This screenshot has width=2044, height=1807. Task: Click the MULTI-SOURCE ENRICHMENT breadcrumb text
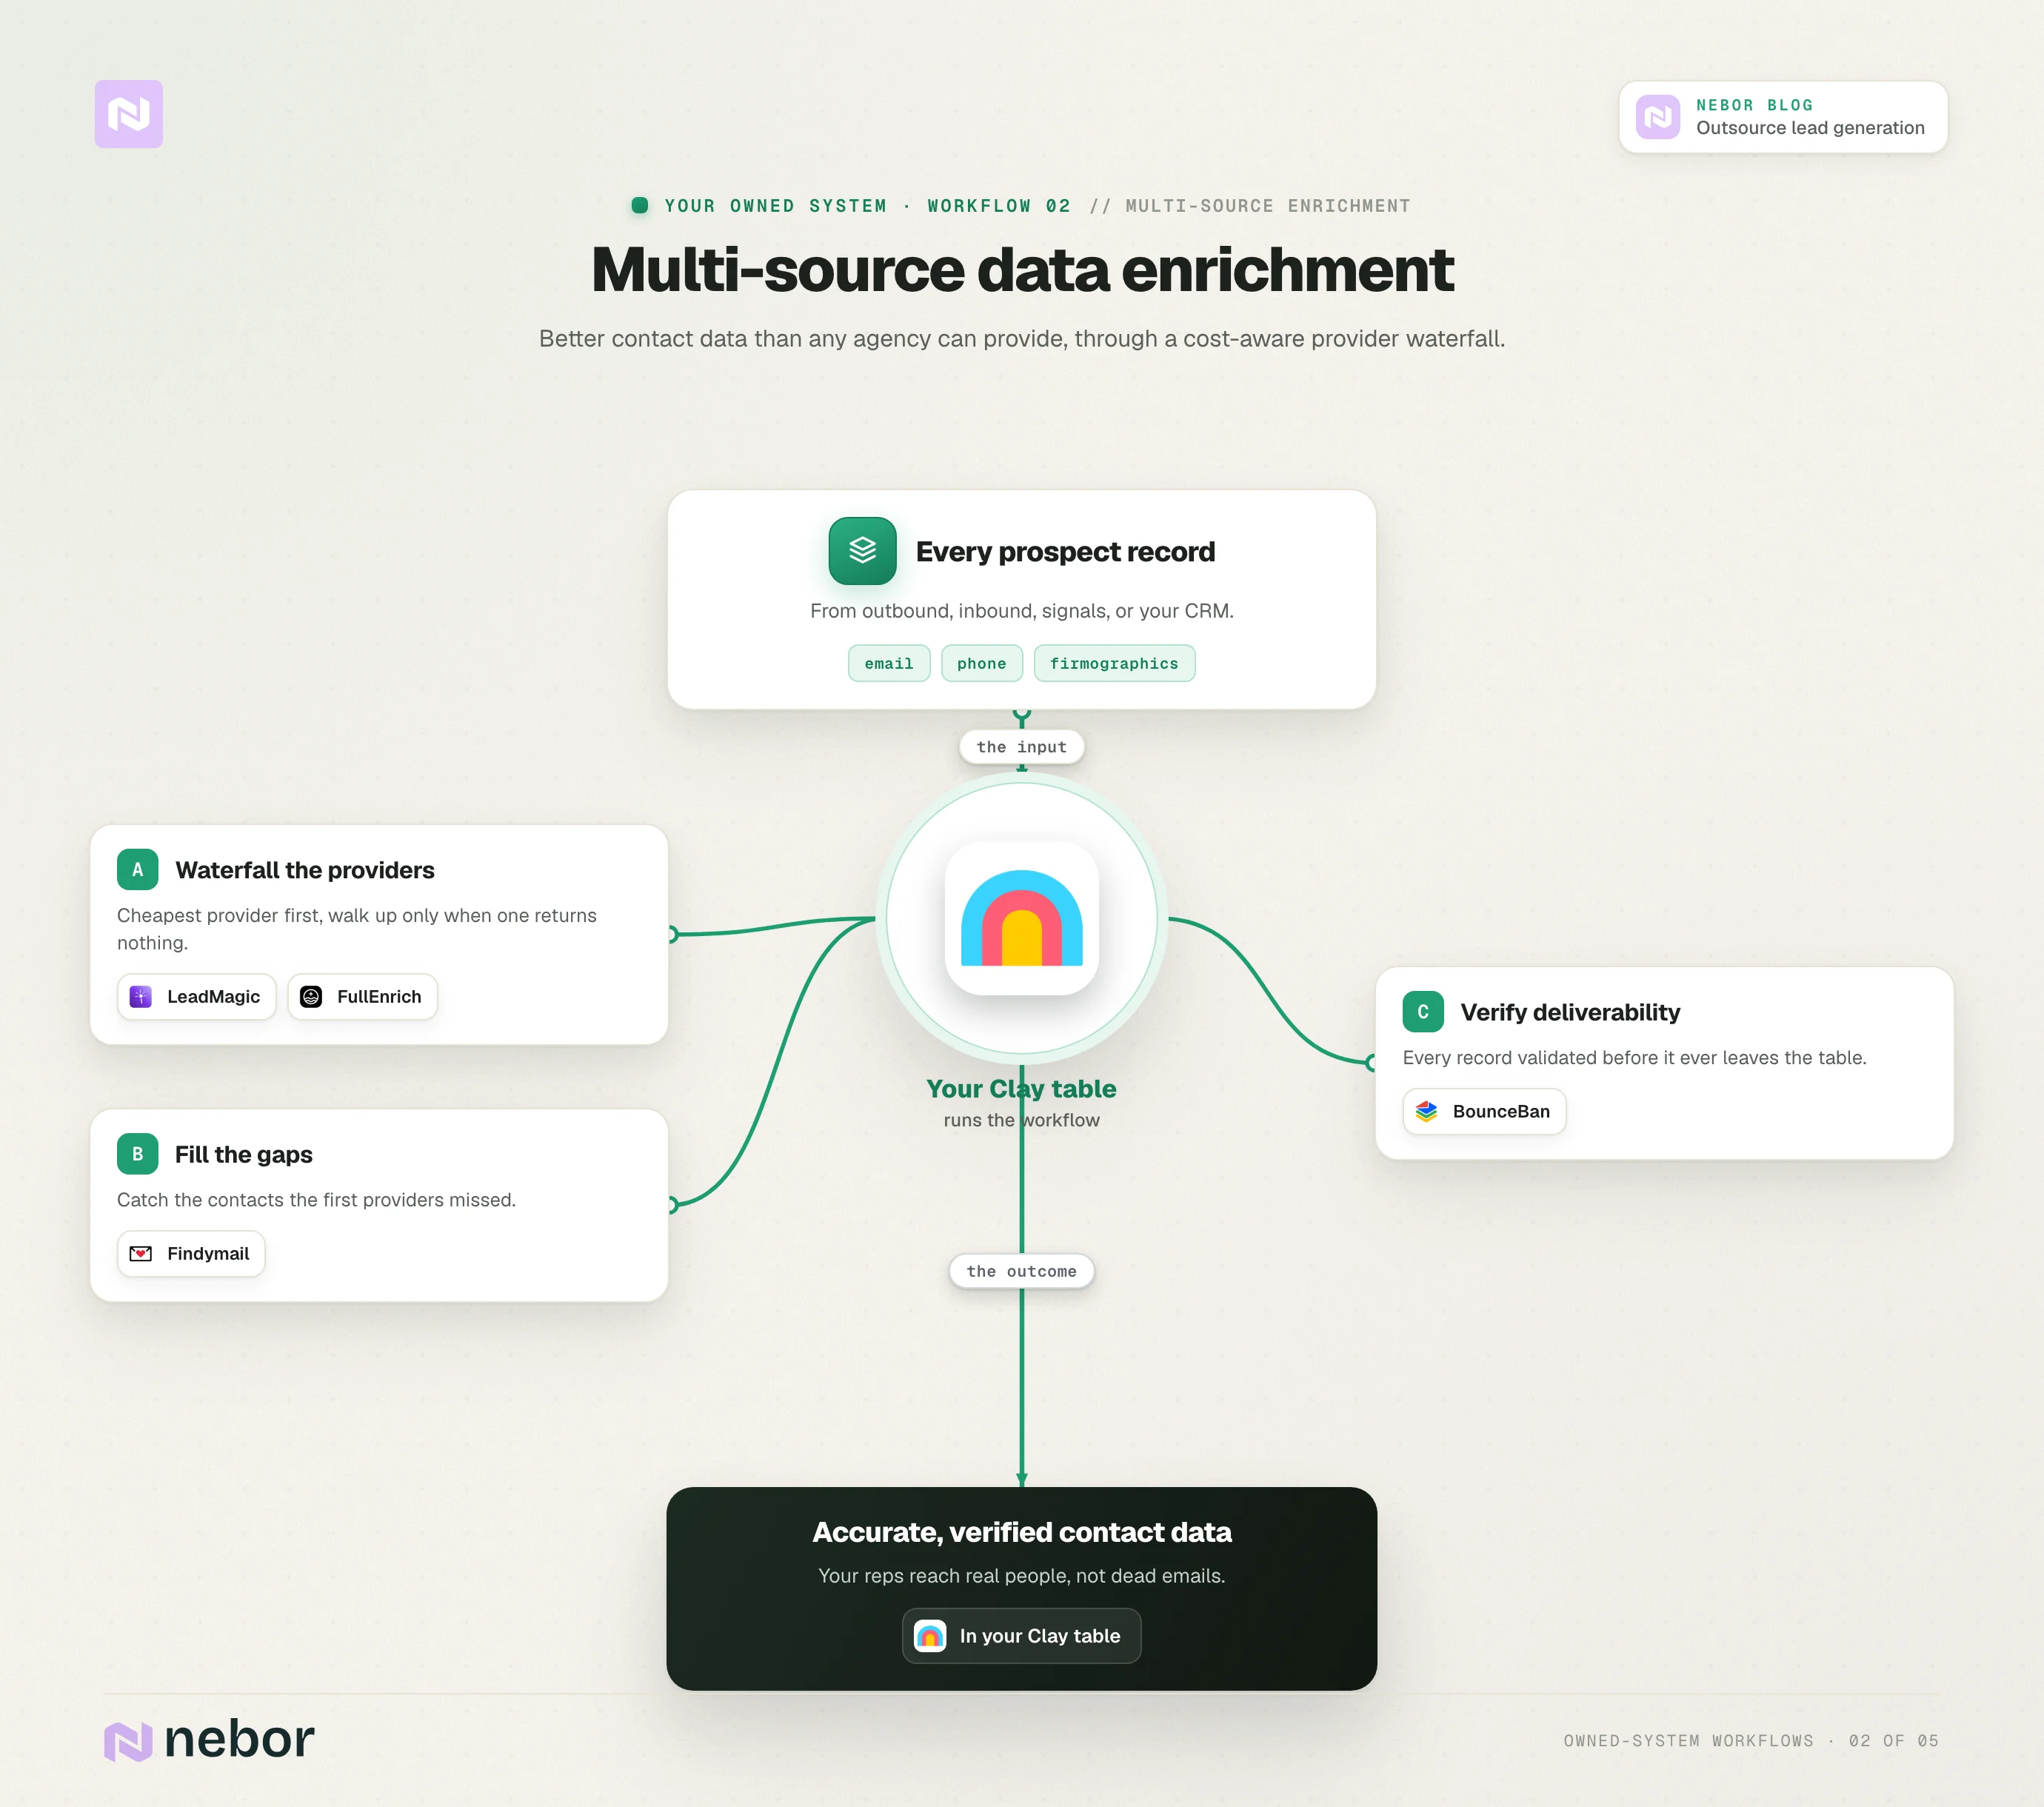coord(1268,205)
